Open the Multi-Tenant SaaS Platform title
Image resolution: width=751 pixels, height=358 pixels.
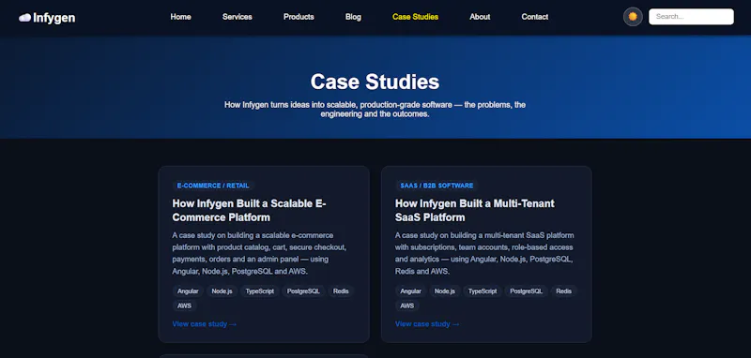click(x=475, y=210)
